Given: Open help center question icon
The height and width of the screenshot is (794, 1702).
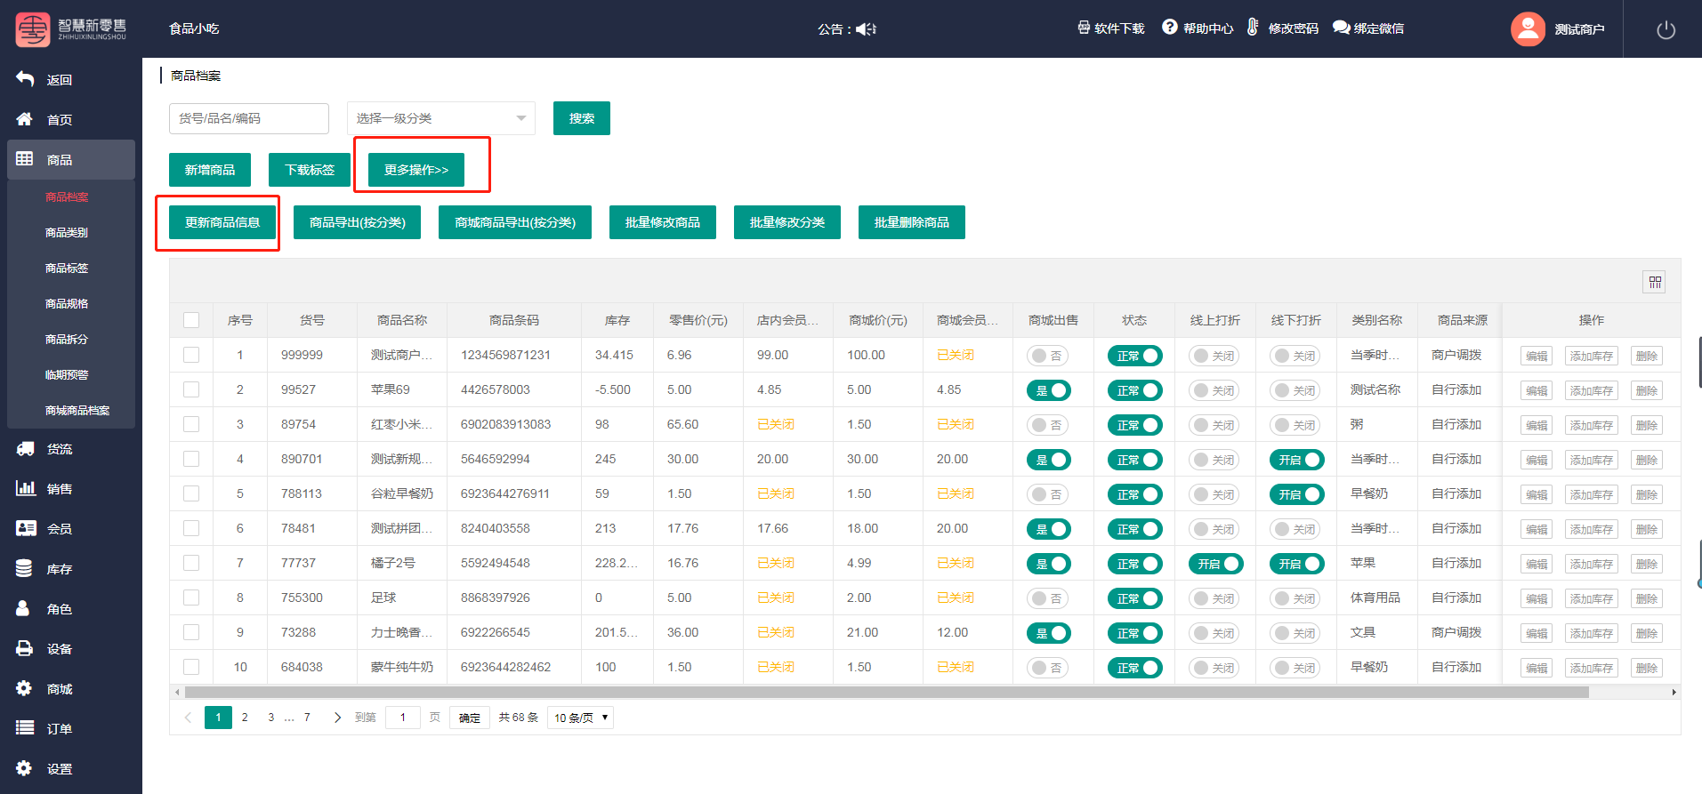Looking at the screenshot, I should (1170, 28).
